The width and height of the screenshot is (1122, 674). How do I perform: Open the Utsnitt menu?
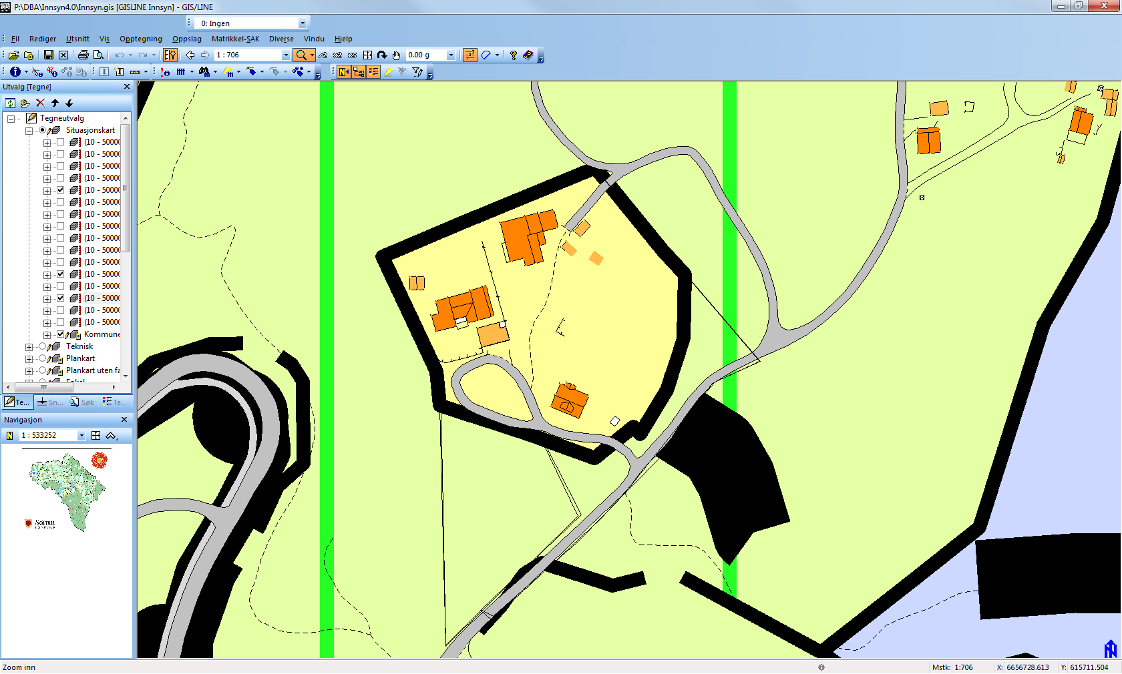tap(77, 39)
